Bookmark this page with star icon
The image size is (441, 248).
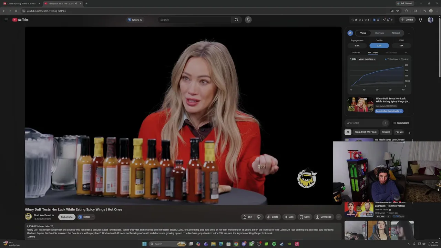pos(398,11)
